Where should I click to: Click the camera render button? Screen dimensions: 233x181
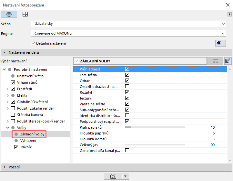tap(113, 176)
